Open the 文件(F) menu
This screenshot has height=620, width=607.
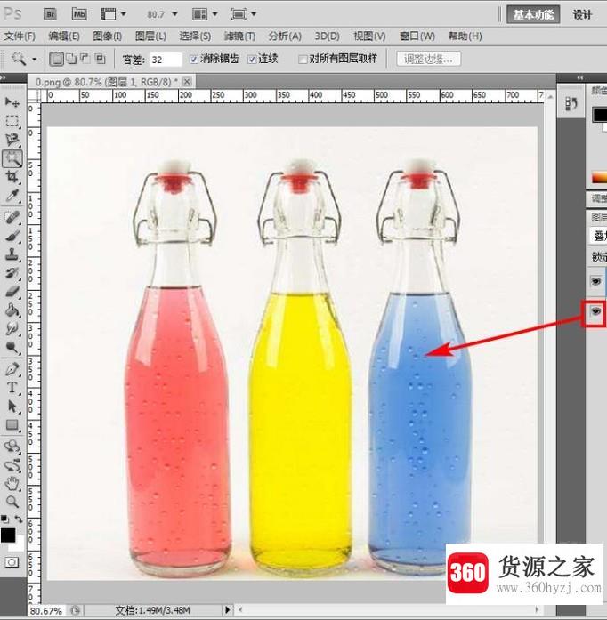coord(20,36)
